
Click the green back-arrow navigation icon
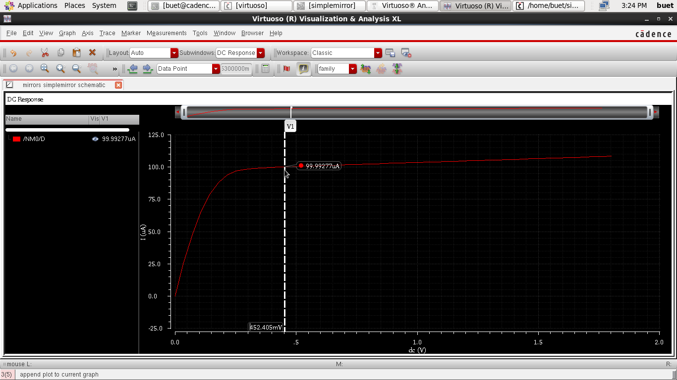coord(133,69)
